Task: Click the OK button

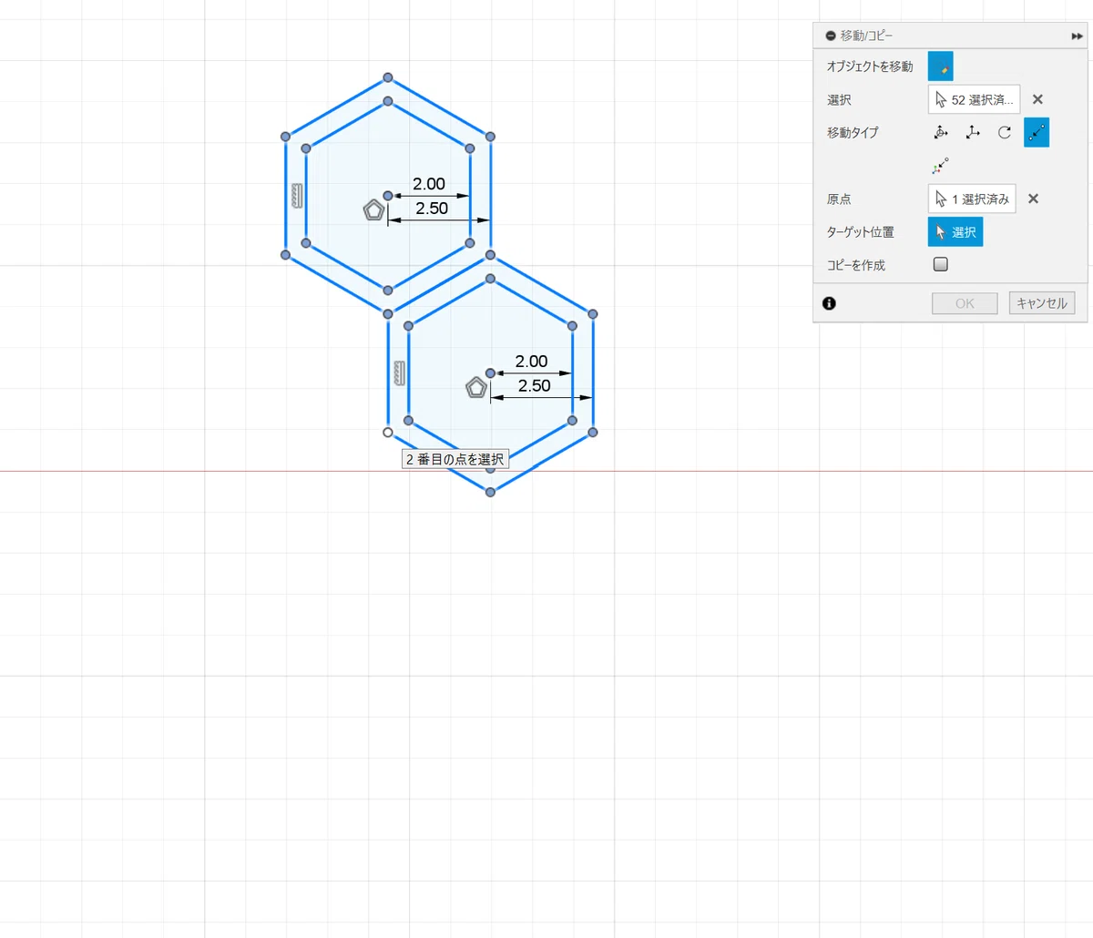Action: pos(965,303)
